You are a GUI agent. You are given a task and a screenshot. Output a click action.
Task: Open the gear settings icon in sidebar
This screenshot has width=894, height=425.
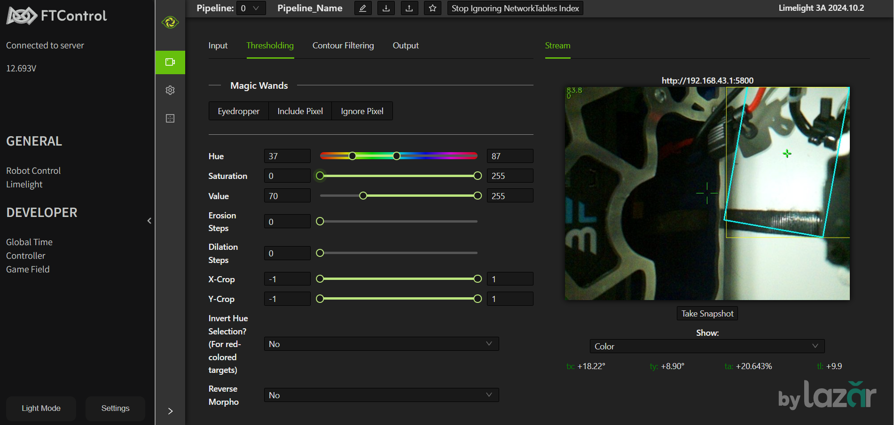170,90
